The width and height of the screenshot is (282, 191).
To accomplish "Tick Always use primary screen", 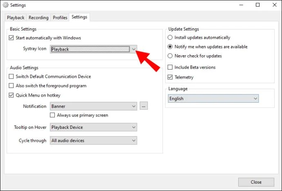I will click(52, 115).
